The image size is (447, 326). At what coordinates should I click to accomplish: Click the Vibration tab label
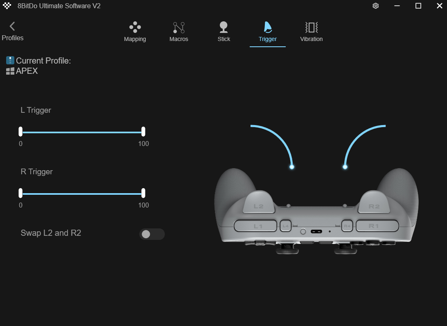click(x=311, y=39)
